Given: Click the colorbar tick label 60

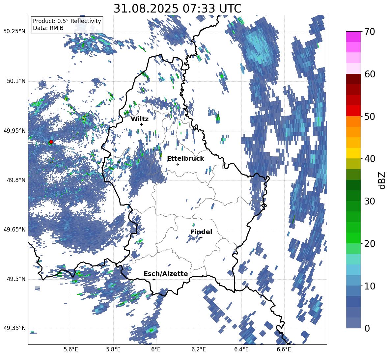Looking at the screenshot, I should 369,74.
